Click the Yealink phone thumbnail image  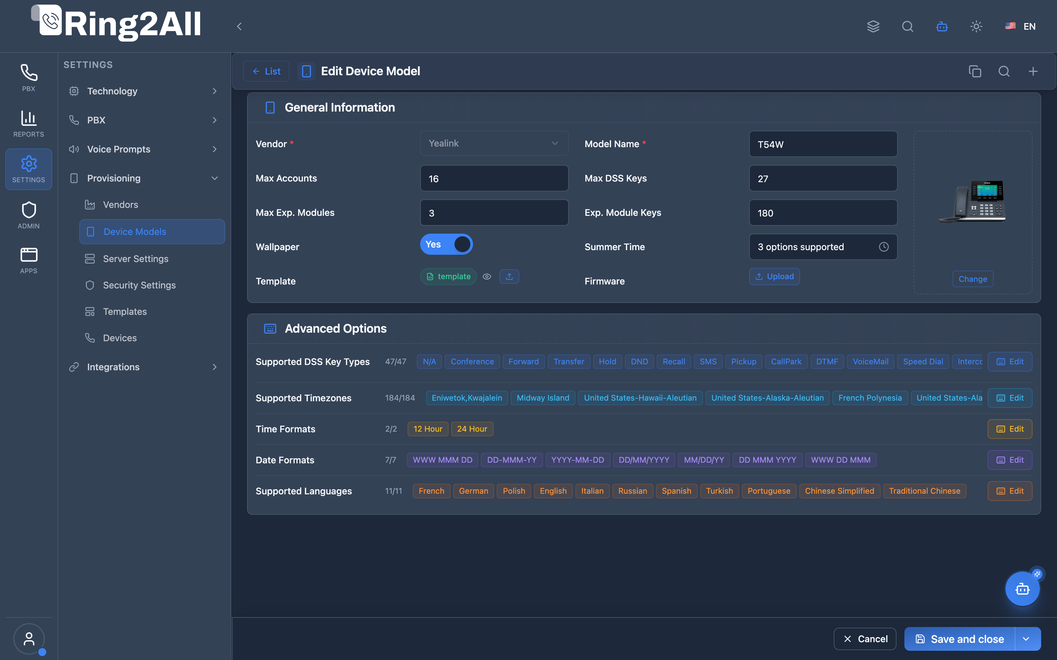[x=973, y=201]
